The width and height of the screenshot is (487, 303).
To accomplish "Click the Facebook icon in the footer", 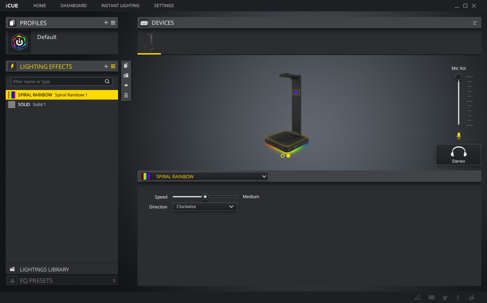I will coord(458,298).
